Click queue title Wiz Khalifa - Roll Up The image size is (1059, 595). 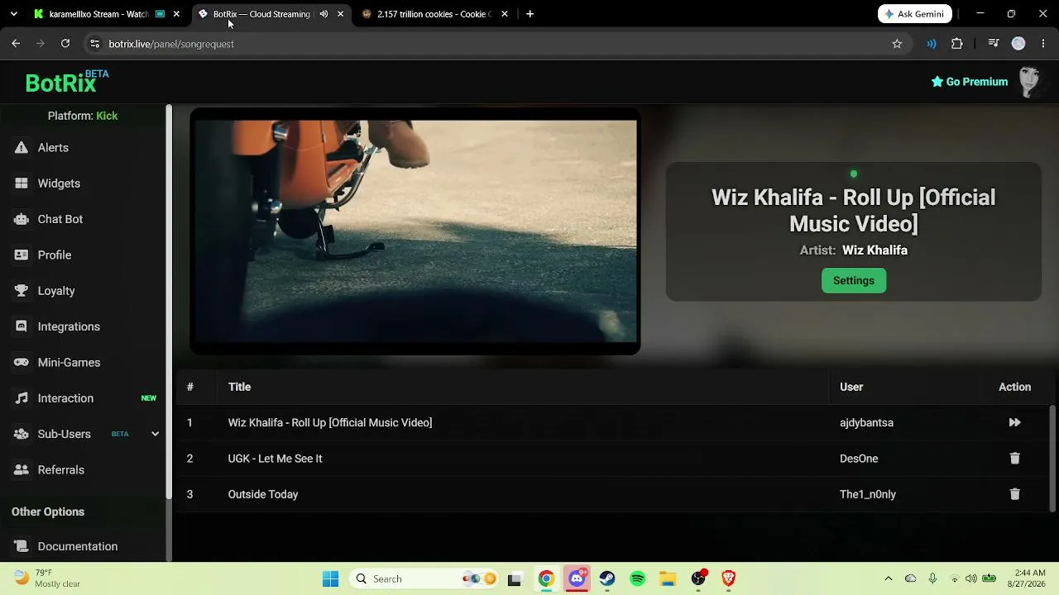[x=330, y=422]
